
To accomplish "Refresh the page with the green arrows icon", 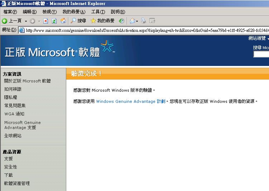I will pos(54,21).
